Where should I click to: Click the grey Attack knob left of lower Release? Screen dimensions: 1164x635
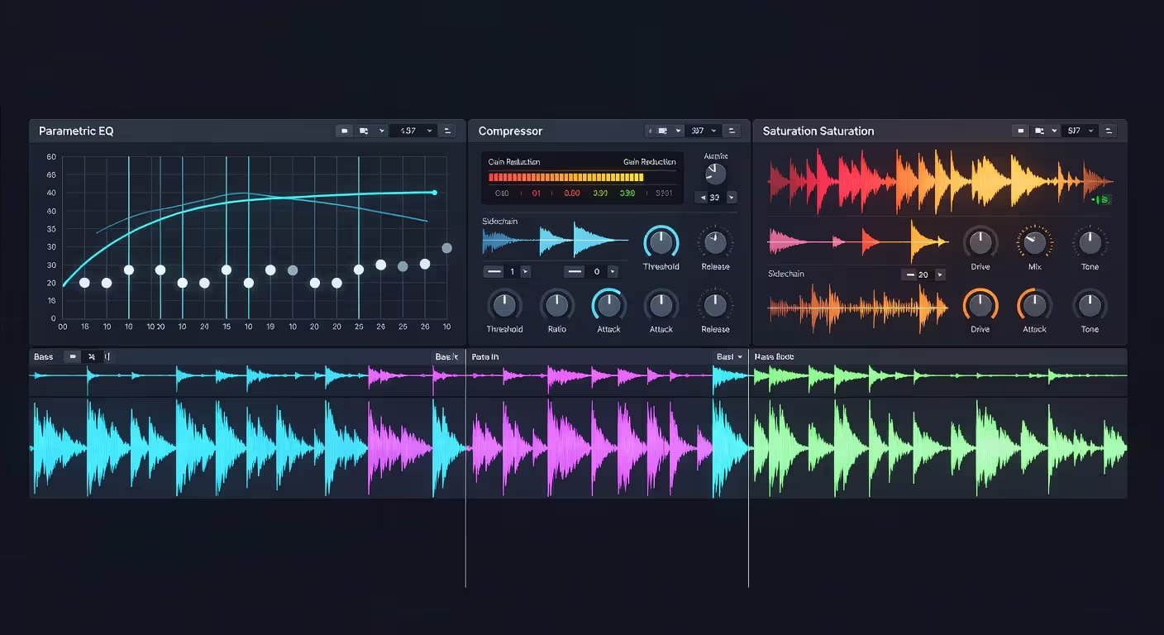pyautogui.click(x=661, y=306)
